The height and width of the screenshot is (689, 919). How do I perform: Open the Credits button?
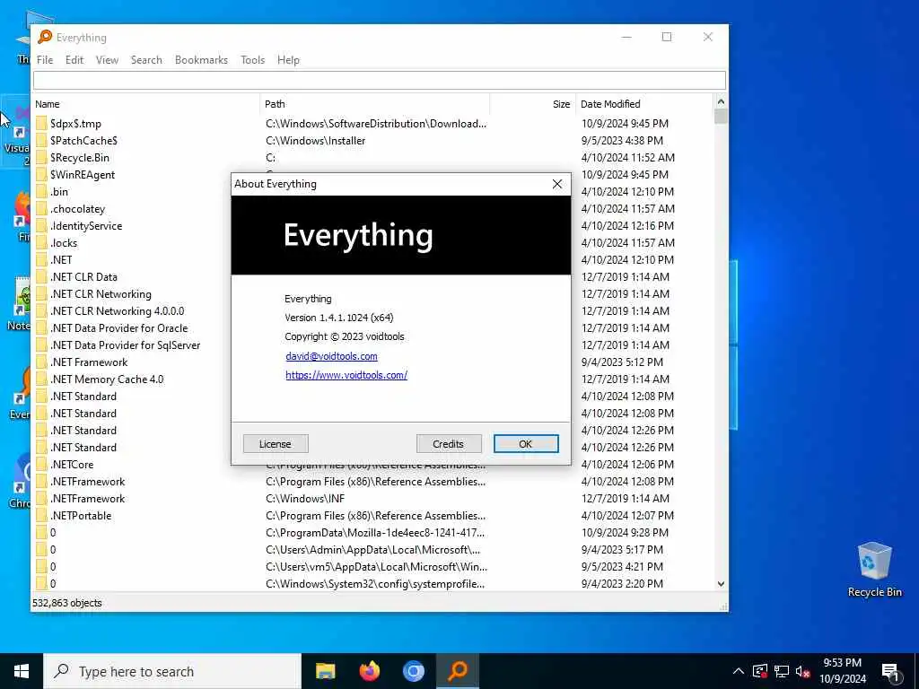pyautogui.click(x=449, y=443)
